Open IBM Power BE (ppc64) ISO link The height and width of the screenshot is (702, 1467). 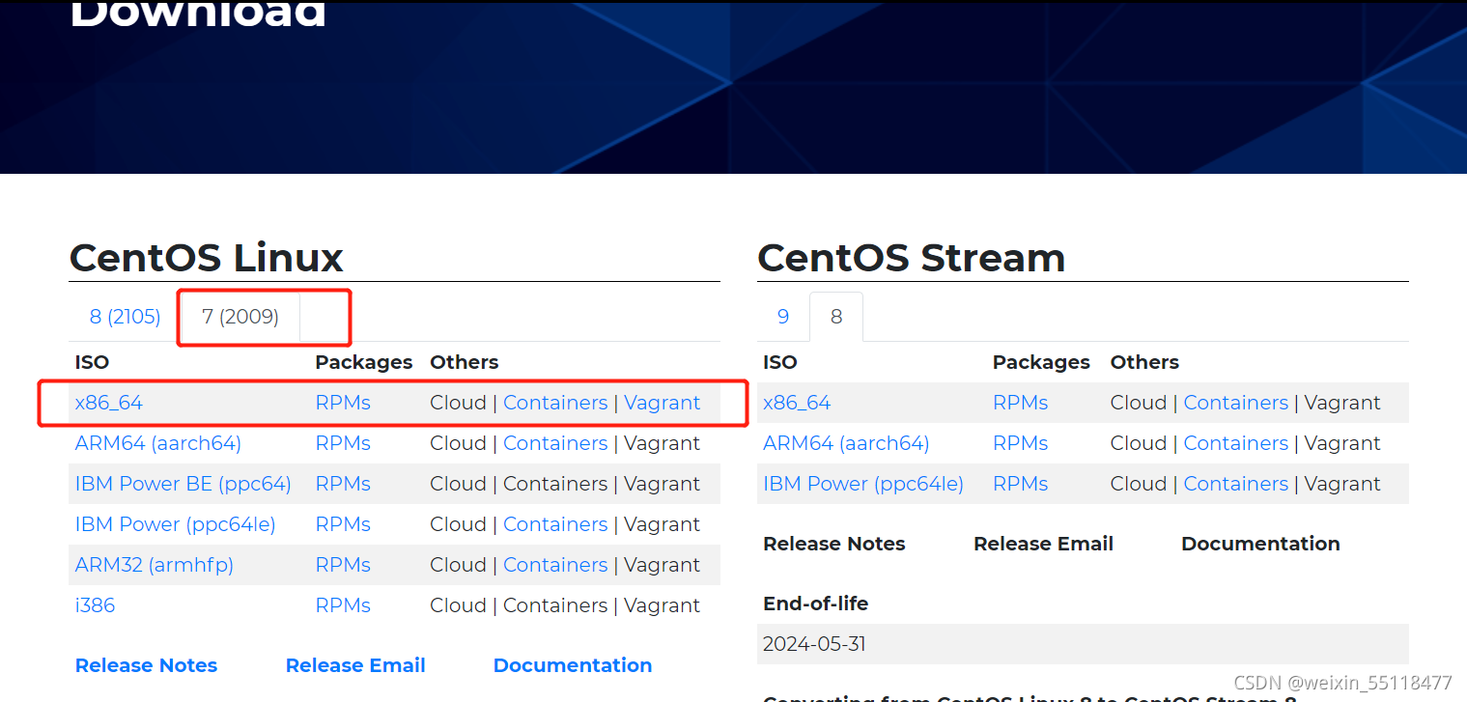coord(183,484)
